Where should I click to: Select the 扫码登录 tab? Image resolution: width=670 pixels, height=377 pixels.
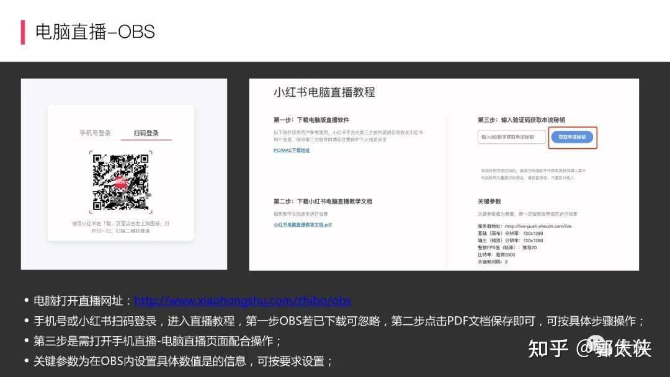146,133
